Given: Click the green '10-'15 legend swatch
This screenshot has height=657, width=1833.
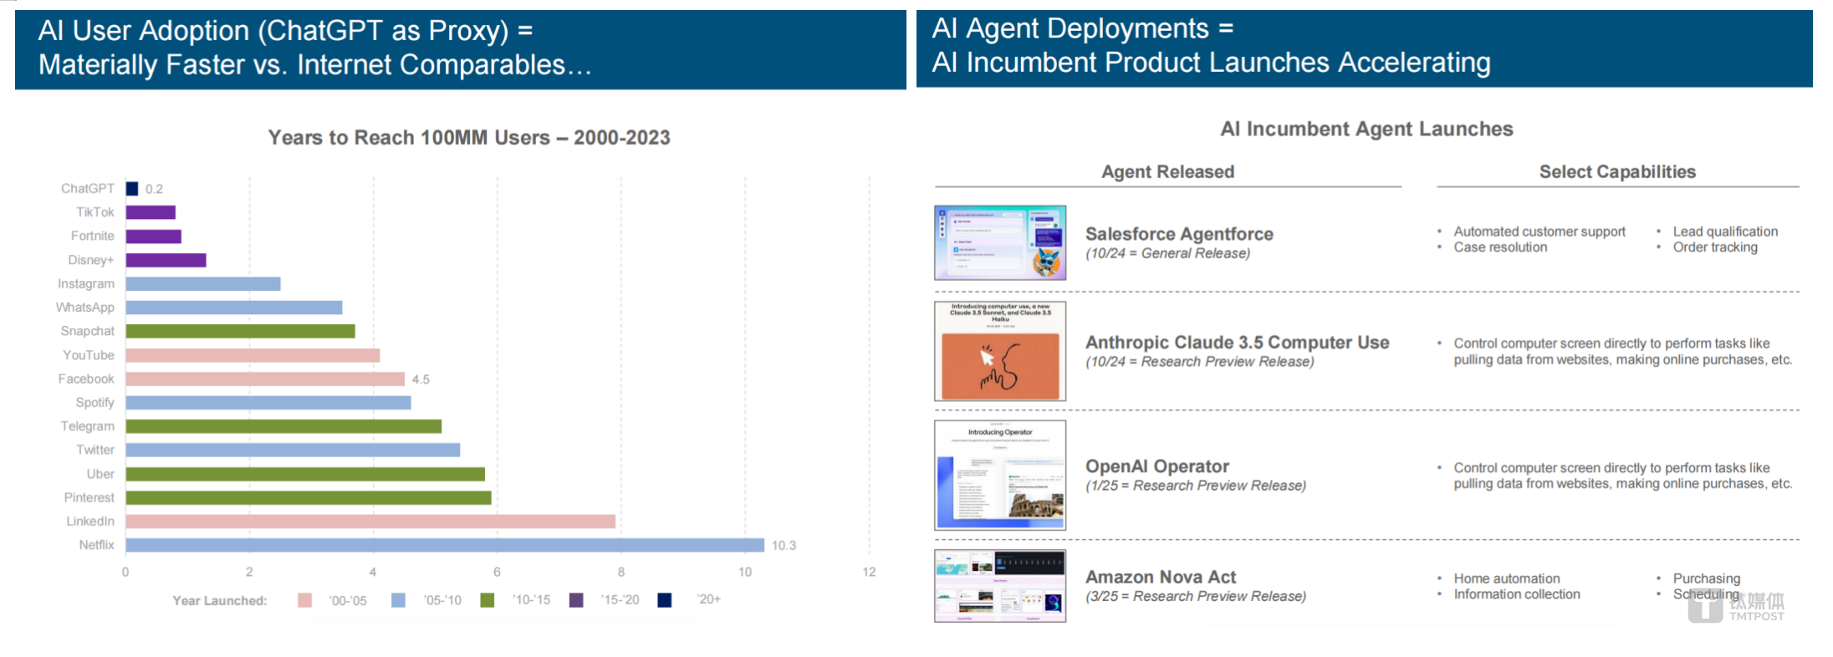Looking at the screenshot, I should (x=488, y=600).
